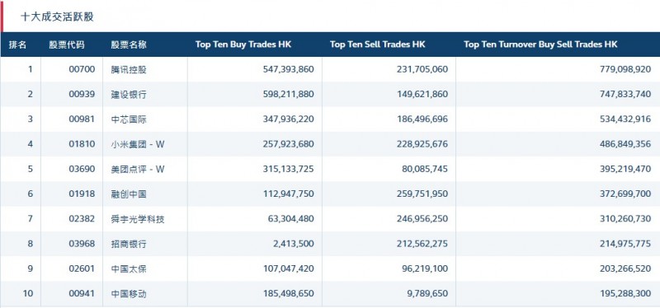The height and width of the screenshot is (308, 660).
Task: Click the 股票代码 column header
Action: coord(67,44)
